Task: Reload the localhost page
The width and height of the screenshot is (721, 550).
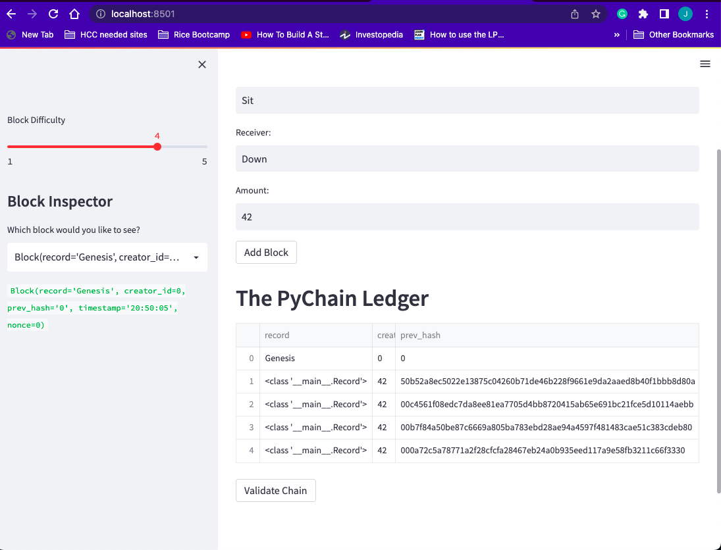Action: (x=53, y=14)
